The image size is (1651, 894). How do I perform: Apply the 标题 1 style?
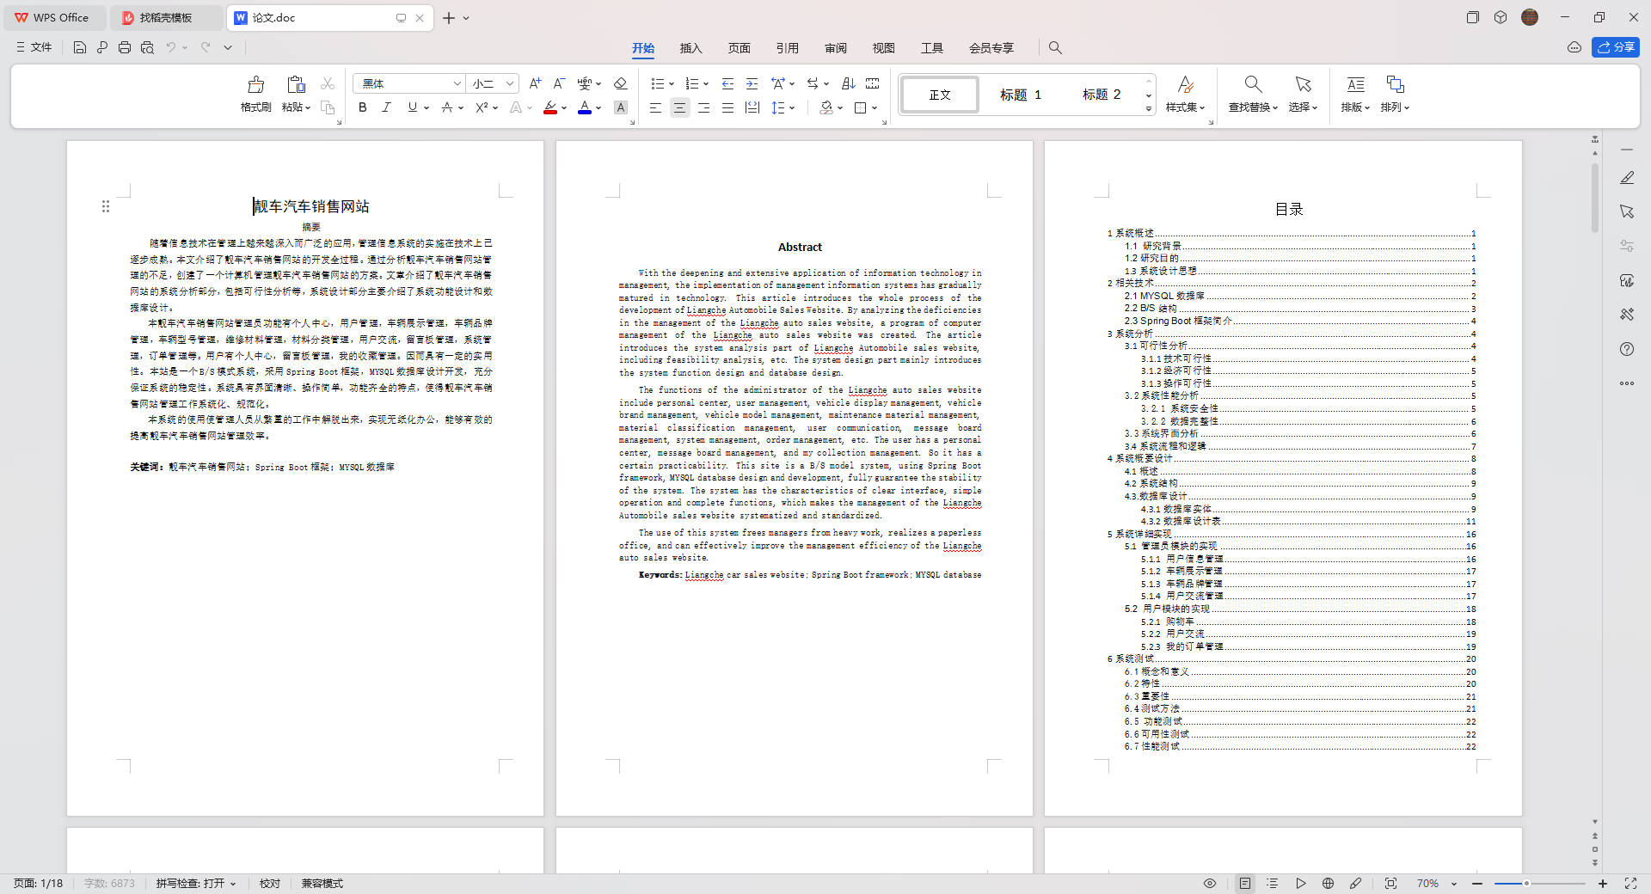coord(1020,95)
